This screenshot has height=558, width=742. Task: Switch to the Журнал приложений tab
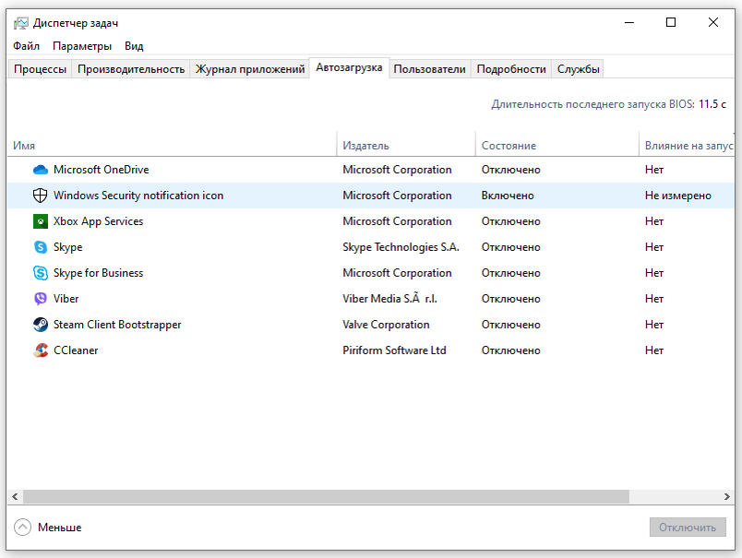pyautogui.click(x=250, y=69)
